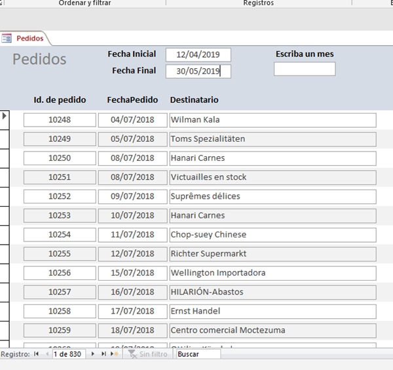Click the Registros ribbon group label

pos(259,3)
